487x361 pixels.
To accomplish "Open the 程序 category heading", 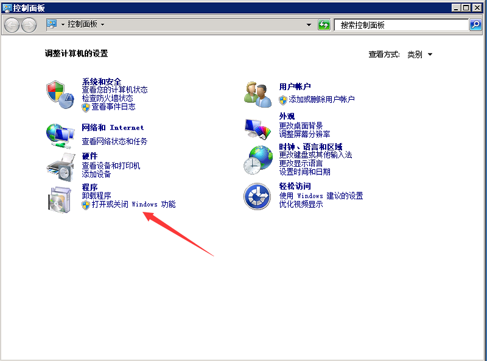I will pyautogui.click(x=89, y=187).
